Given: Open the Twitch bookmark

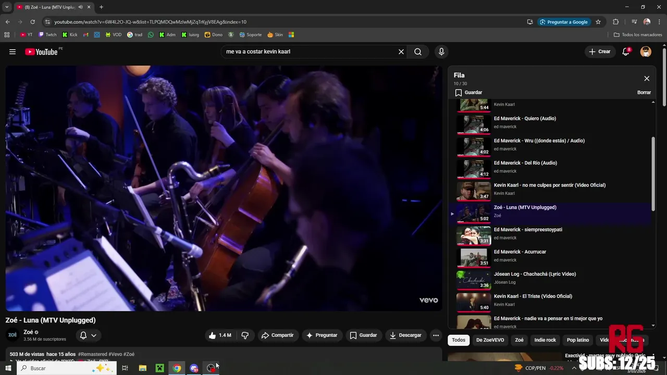Looking at the screenshot, I should (47, 35).
